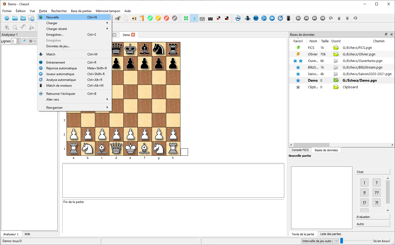Click the chess knight match icon
This screenshot has width=395, height=245.
pos(247,18)
